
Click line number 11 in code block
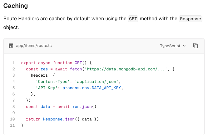[x=13, y=125]
